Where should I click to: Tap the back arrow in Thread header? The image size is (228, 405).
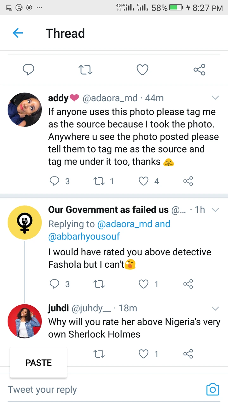(18, 33)
